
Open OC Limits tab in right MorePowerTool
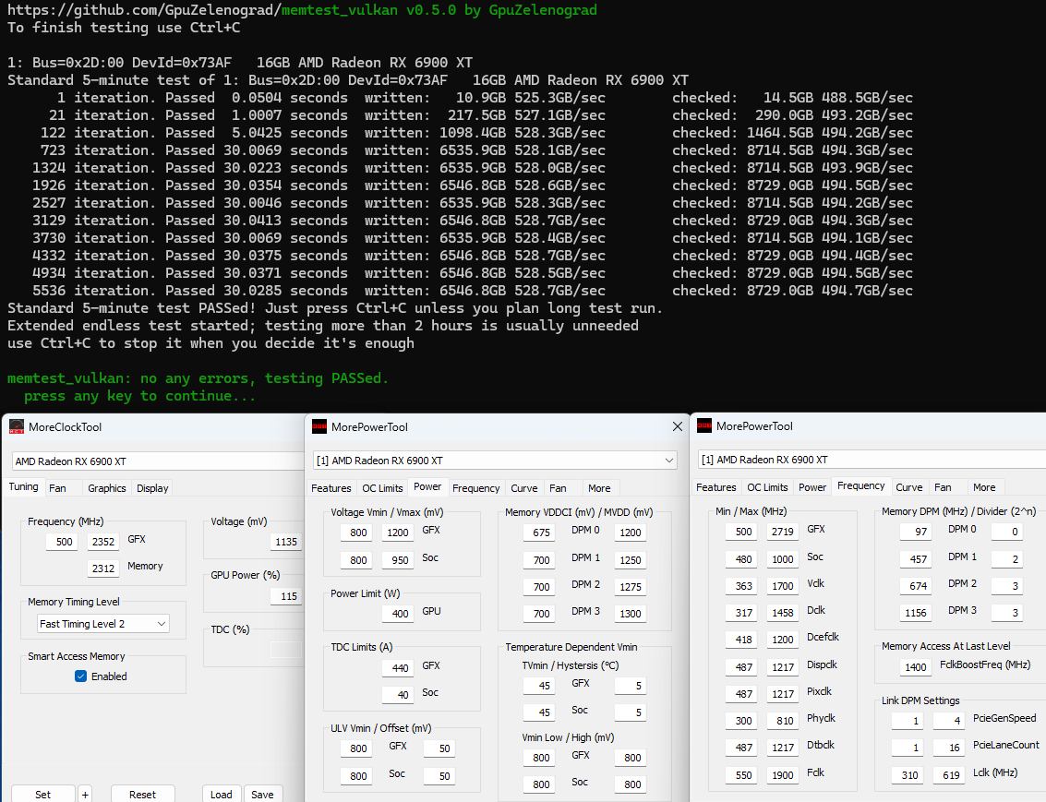point(767,487)
